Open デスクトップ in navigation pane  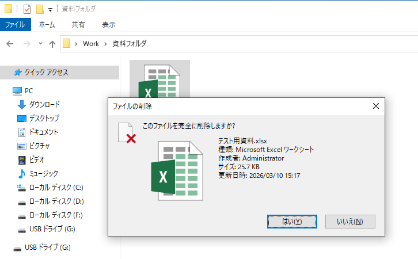[x=44, y=118]
